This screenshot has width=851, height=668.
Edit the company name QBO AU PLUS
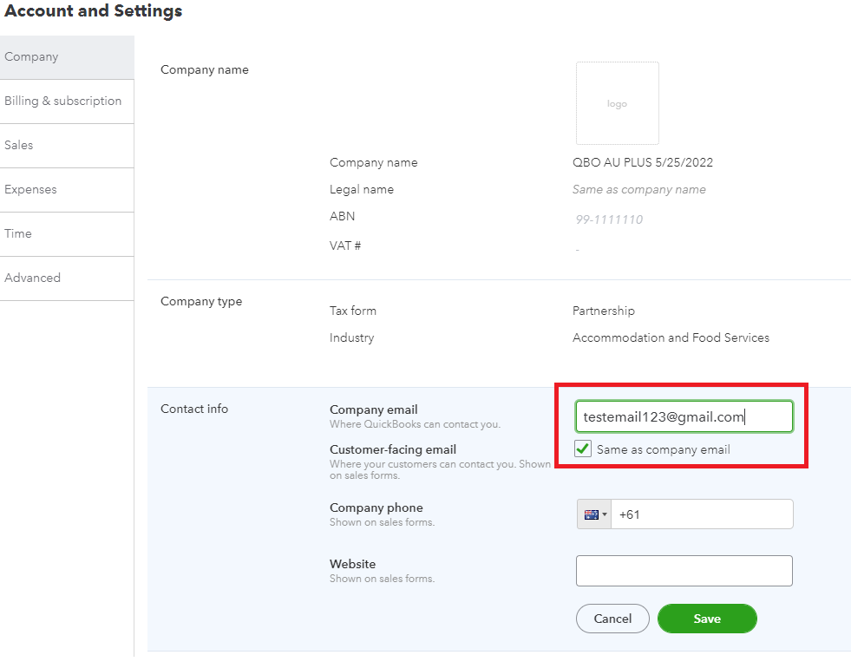click(x=642, y=163)
